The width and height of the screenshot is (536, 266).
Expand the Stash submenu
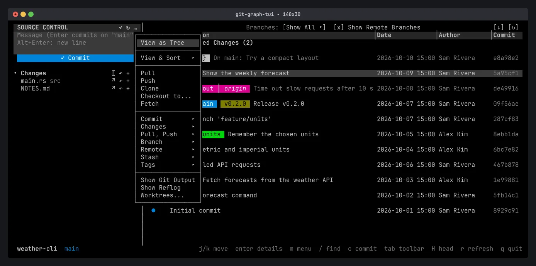pyautogui.click(x=168, y=157)
